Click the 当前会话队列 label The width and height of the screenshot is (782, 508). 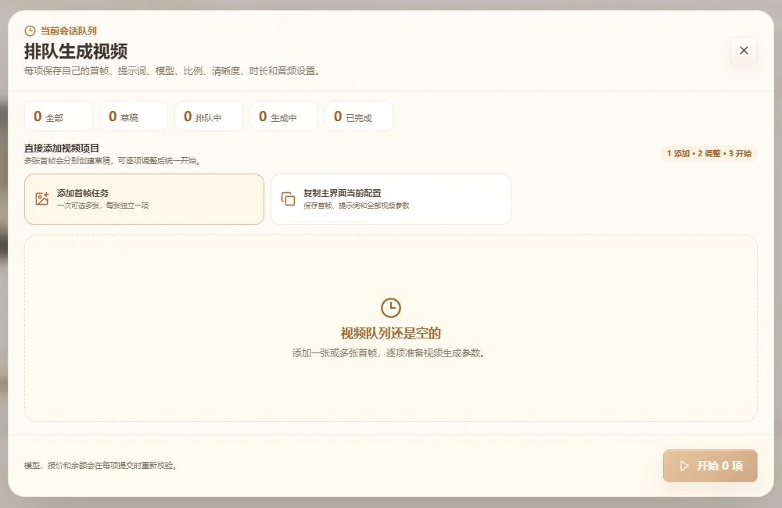(x=68, y=31)
